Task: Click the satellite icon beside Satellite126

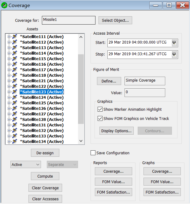Action: [x=15, y=108]
